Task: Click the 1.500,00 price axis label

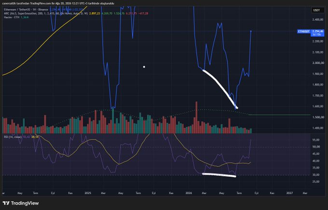Action: click(318, 117)
